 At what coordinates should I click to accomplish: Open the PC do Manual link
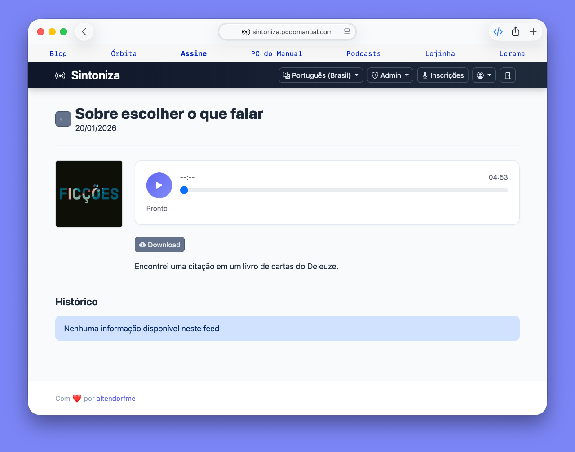(277, 54)
